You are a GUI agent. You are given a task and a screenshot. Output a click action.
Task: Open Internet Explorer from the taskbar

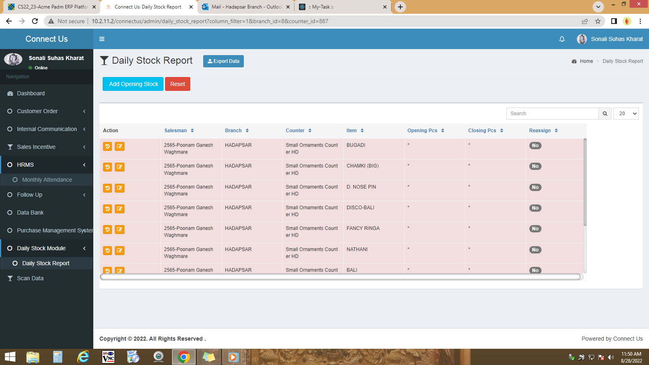point(83,357)
